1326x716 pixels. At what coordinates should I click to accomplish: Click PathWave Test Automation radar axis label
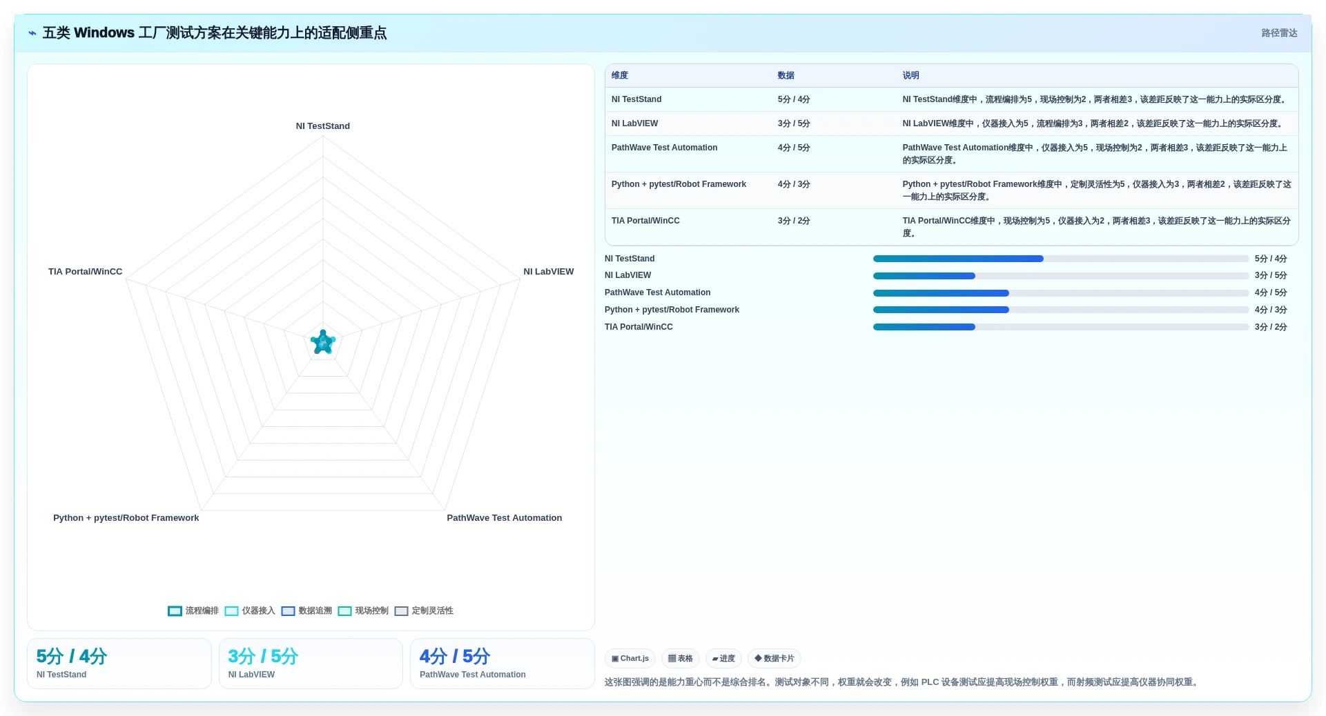coord(505,518)
